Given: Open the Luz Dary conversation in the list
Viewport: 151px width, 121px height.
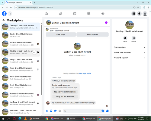Looking at the screenshot, I should click(x=20, y=103).
